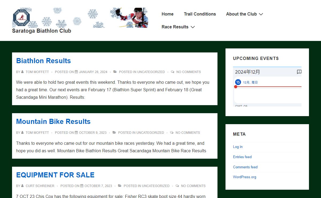Image resolution: width=321 pixels, height=198 pixels.
Task: Open the Trail Conditions menu item
Action: point(200,14)
